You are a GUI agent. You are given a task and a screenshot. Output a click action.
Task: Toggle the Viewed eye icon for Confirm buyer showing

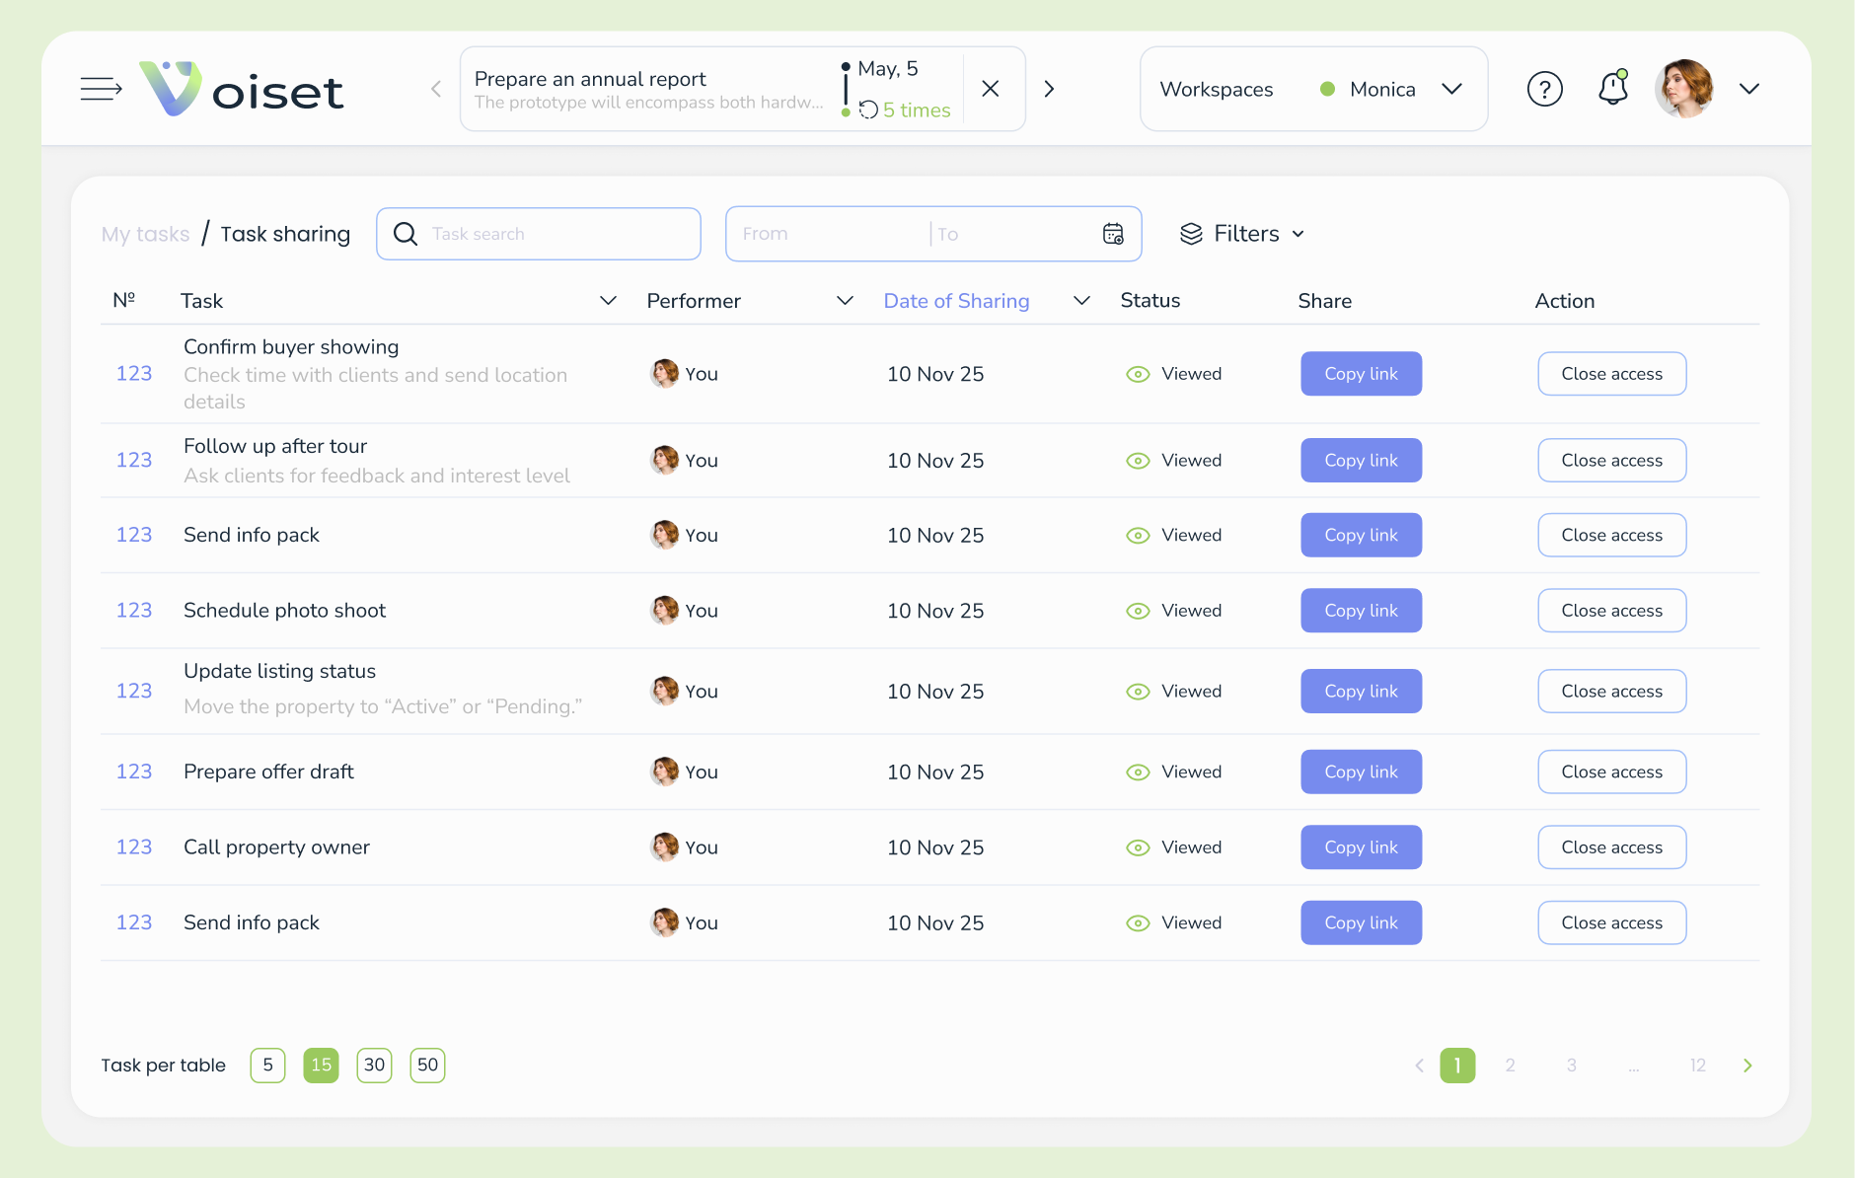pyautogui.click(x=1138, y=374)
